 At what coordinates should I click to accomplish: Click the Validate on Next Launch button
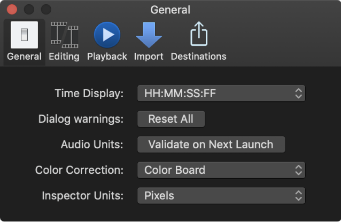211,145
